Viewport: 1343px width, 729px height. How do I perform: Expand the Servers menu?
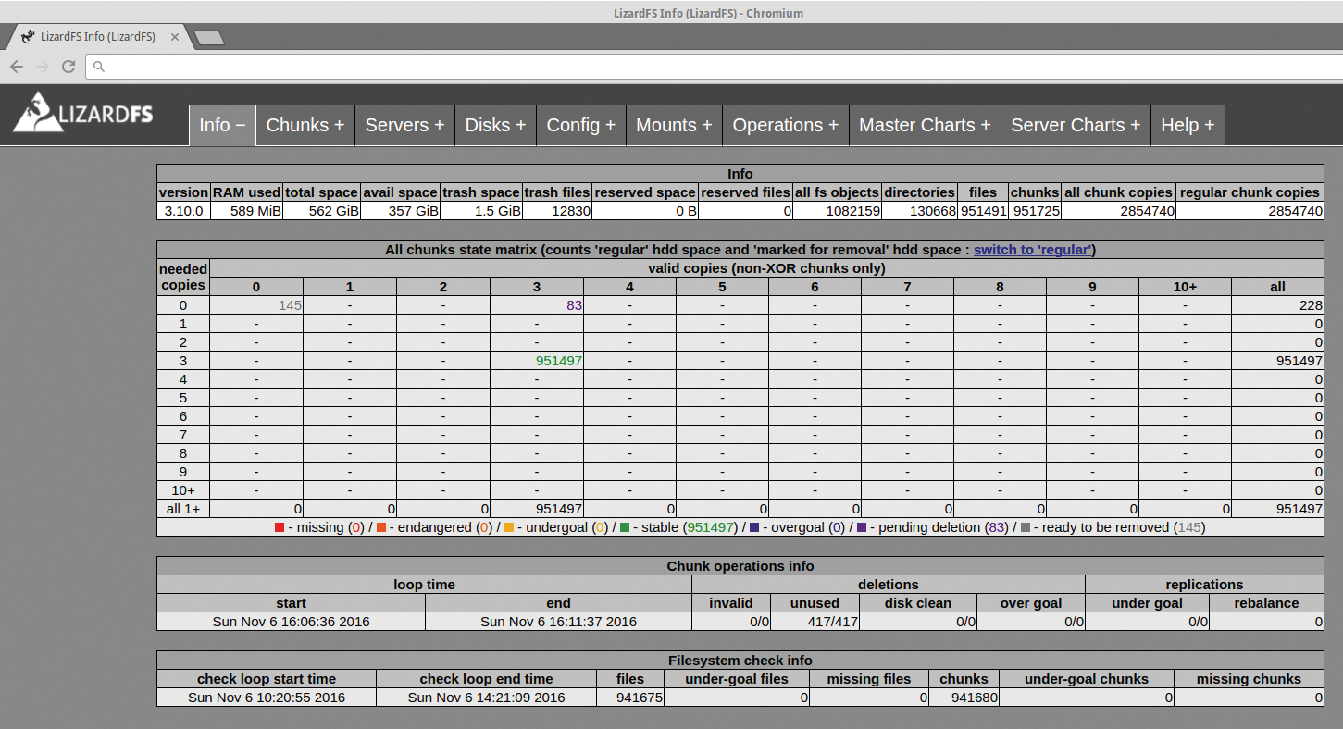pyautogui.click(x=404, y=125)
